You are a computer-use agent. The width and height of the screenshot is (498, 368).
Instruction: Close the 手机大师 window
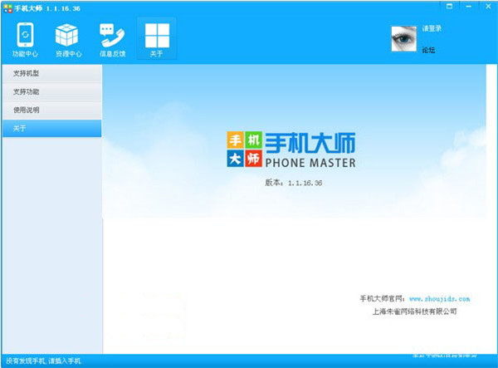[489, 6]
